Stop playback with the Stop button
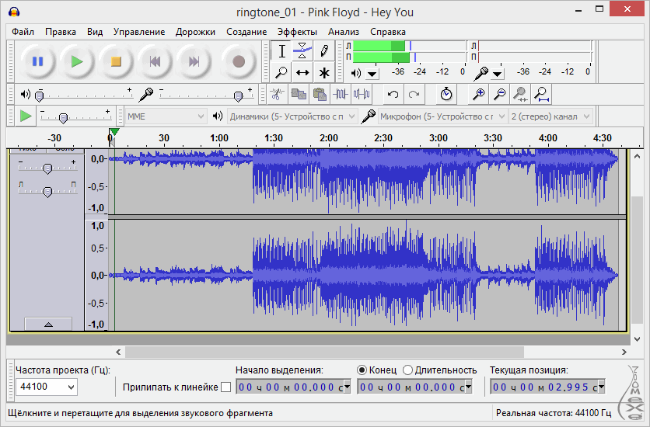 116,61
